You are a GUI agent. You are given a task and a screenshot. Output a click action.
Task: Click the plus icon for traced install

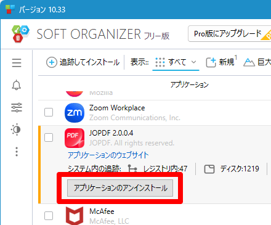(x=52, y=62)
